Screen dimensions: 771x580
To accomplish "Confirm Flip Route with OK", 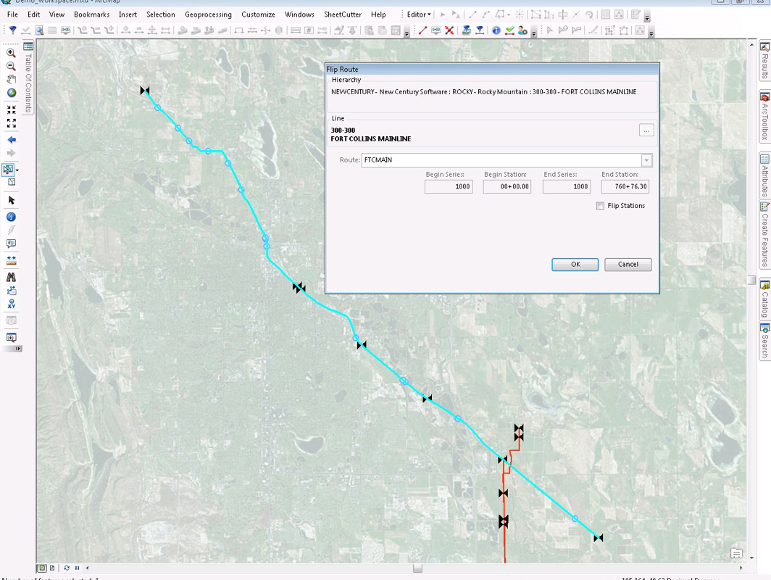I will click(x=575, y=264).
